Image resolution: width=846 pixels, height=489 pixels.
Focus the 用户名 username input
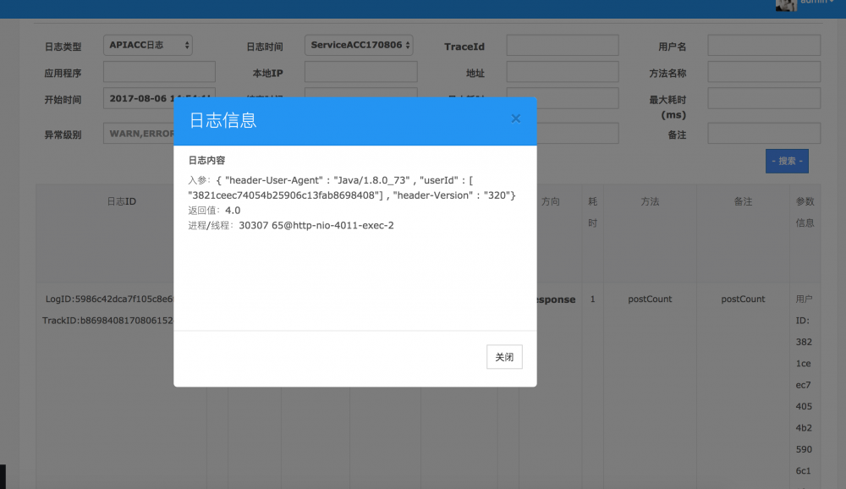763,45
